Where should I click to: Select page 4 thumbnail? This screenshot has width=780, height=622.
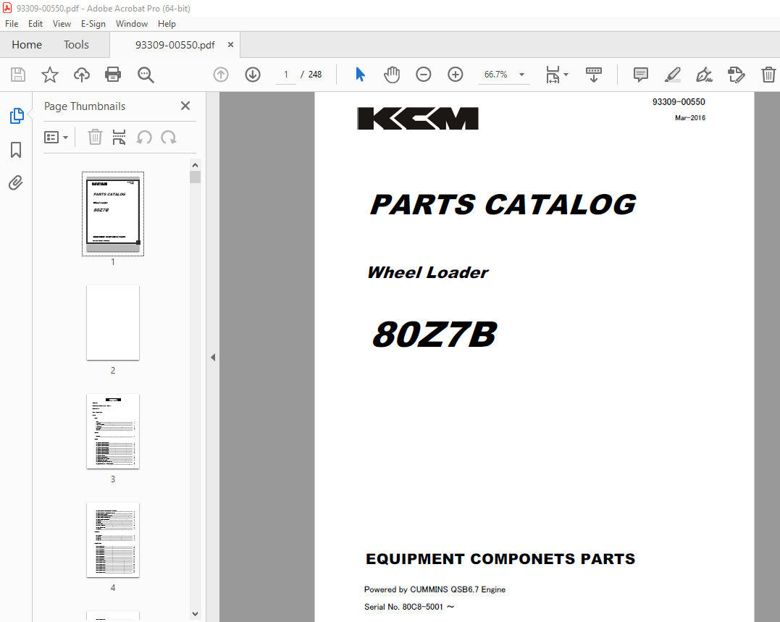pyautogui.click(x=113, y=540)
